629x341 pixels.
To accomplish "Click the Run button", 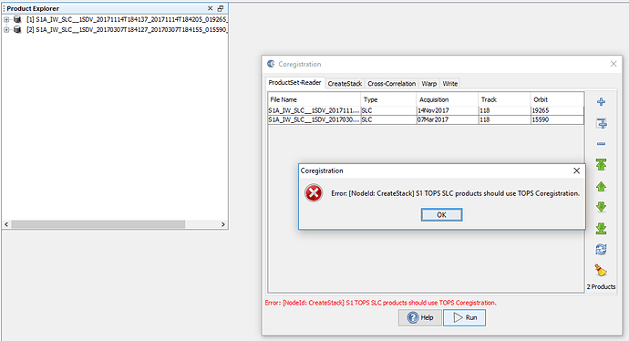I will [464, 317].
